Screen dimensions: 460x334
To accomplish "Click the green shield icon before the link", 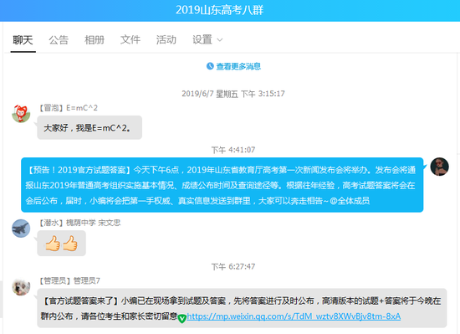I will [181, 318].
